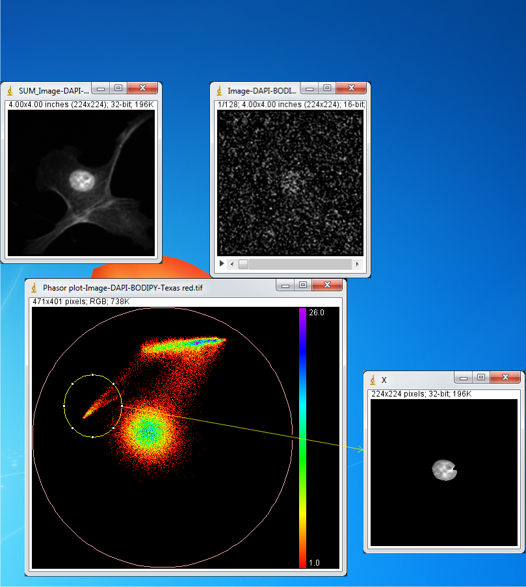Click the bright nucleus in SUM_Image-DAPI image
Image resolution: width=526 pixels, height=587 pixels.
pyautogui.click(x=82, y=180)
